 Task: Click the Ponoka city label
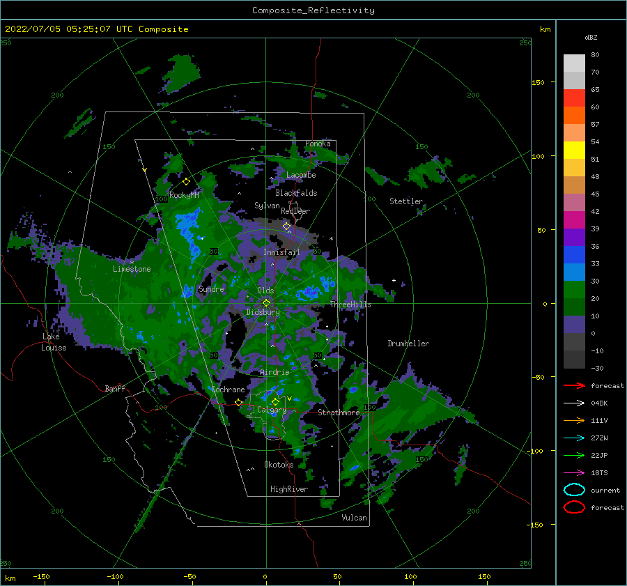318,144
